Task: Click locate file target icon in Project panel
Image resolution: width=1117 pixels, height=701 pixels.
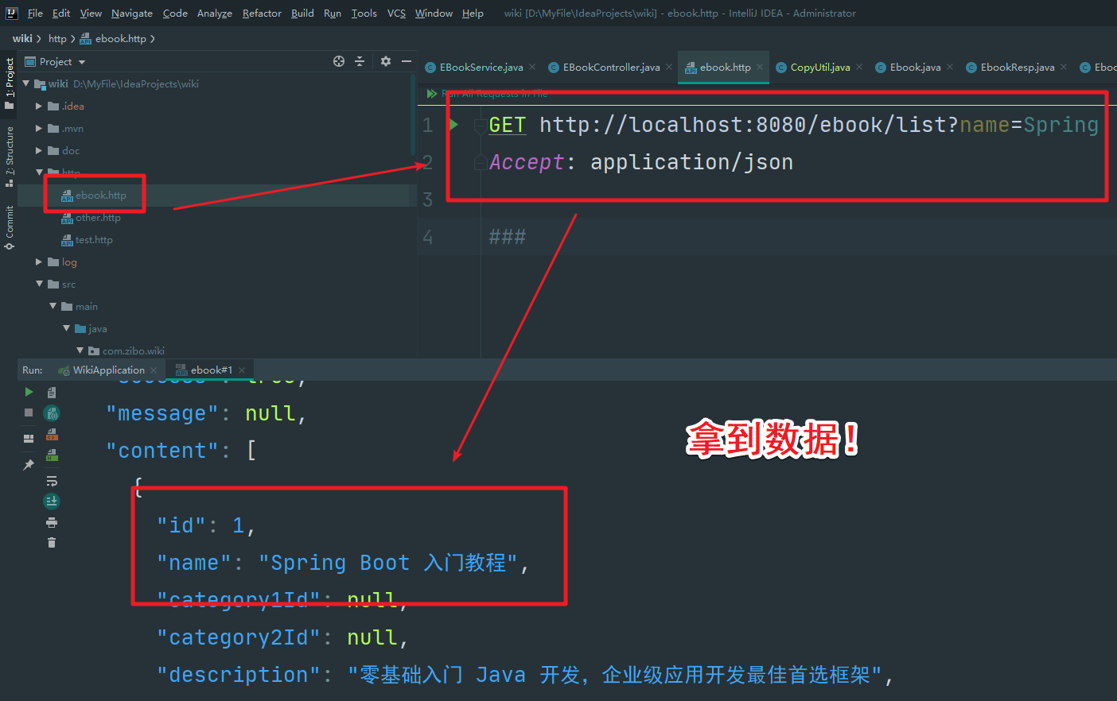Action: (339, 61)
